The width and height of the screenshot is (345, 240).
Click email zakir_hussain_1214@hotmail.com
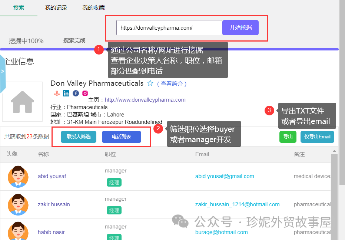click(x=238, y=204)
